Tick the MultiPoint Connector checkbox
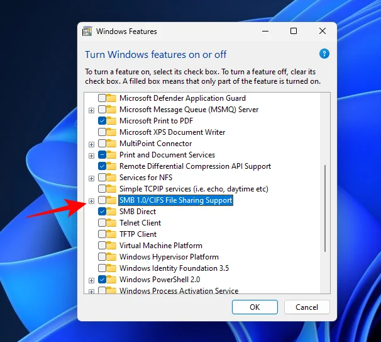 pos(102,144)
